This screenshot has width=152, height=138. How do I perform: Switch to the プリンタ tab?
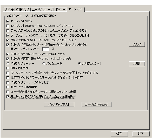click(x=9, y=10)
